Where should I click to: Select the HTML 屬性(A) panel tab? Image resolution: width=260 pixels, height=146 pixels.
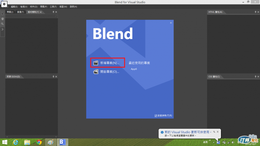(x=215, y=12)
